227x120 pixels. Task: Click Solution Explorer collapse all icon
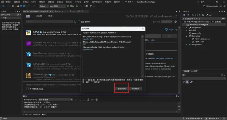199,15
